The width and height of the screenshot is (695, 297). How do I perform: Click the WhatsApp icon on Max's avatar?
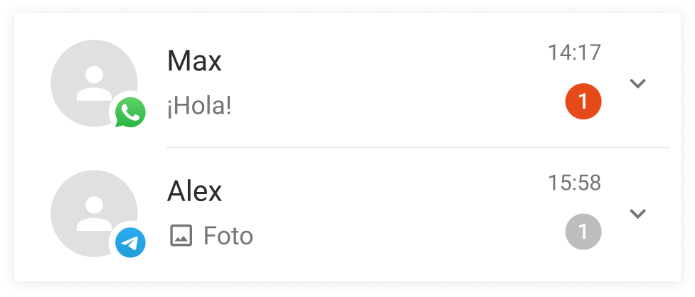coord(130,113)
